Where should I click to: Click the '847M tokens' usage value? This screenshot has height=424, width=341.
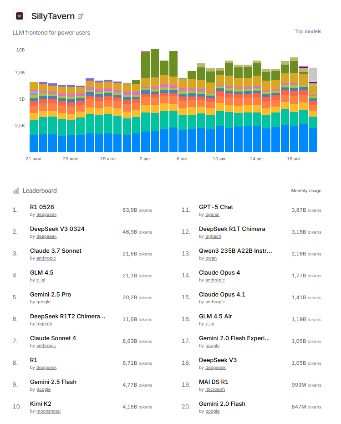tap(306, 407)
